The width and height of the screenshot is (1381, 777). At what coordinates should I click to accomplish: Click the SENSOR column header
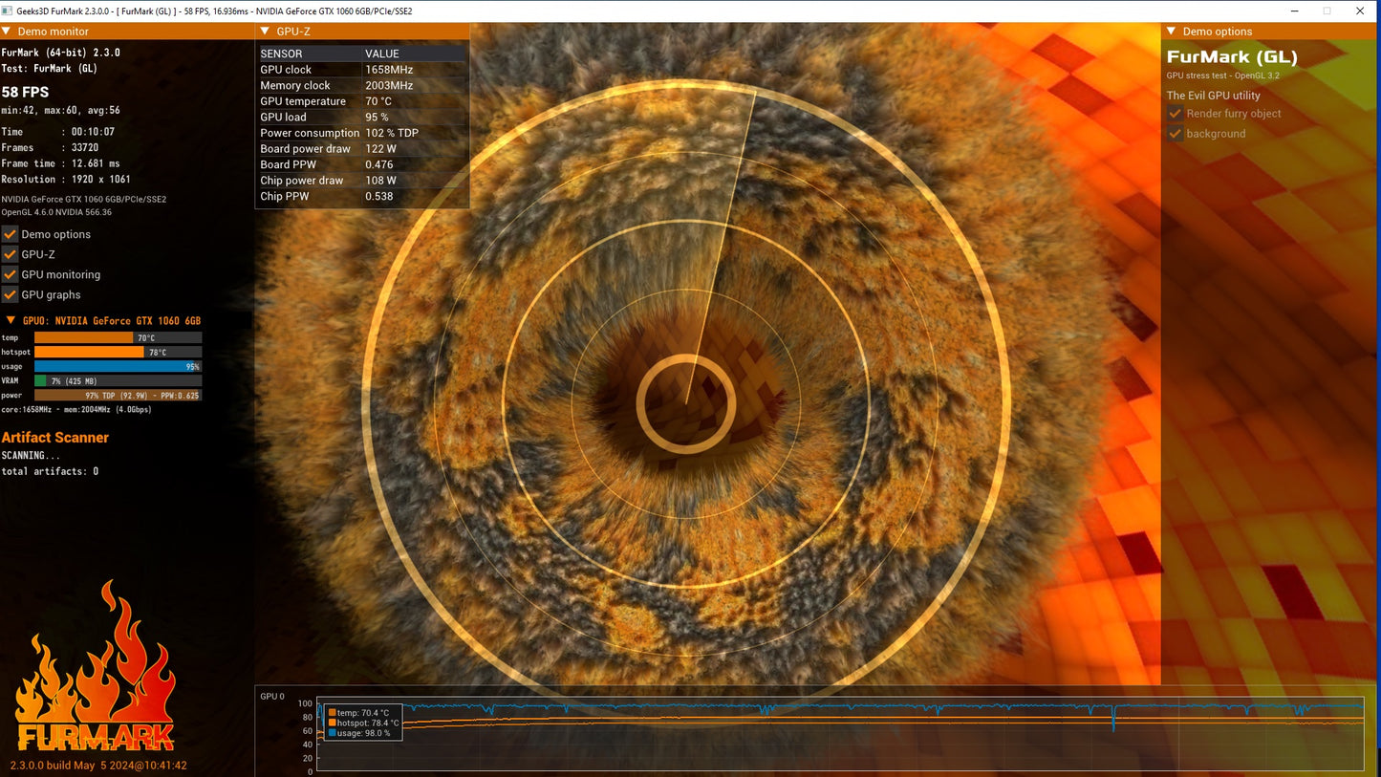click(x=282, y=54)
